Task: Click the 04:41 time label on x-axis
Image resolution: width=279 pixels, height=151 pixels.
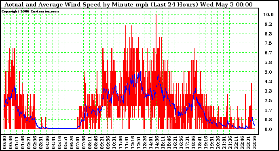Action: point(53,143)
